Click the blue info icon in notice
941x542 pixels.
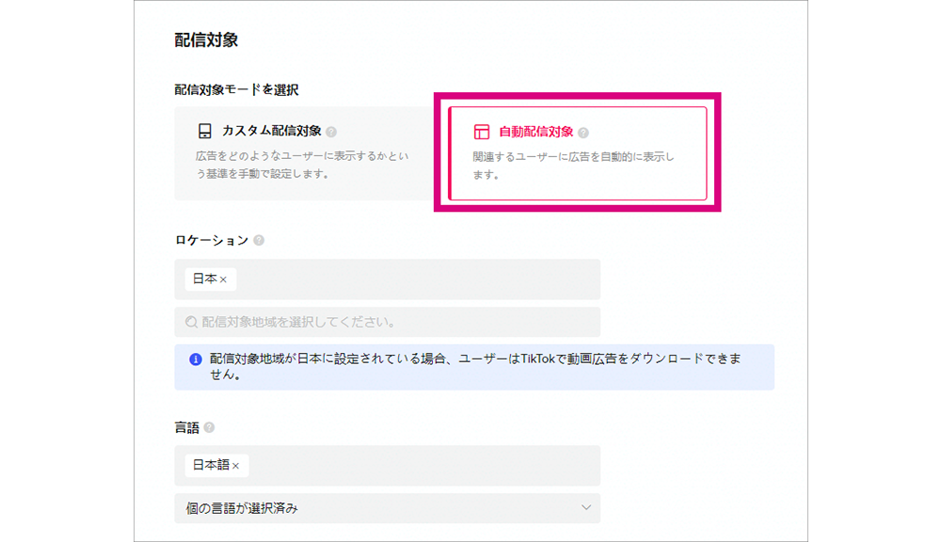point(196,359)
